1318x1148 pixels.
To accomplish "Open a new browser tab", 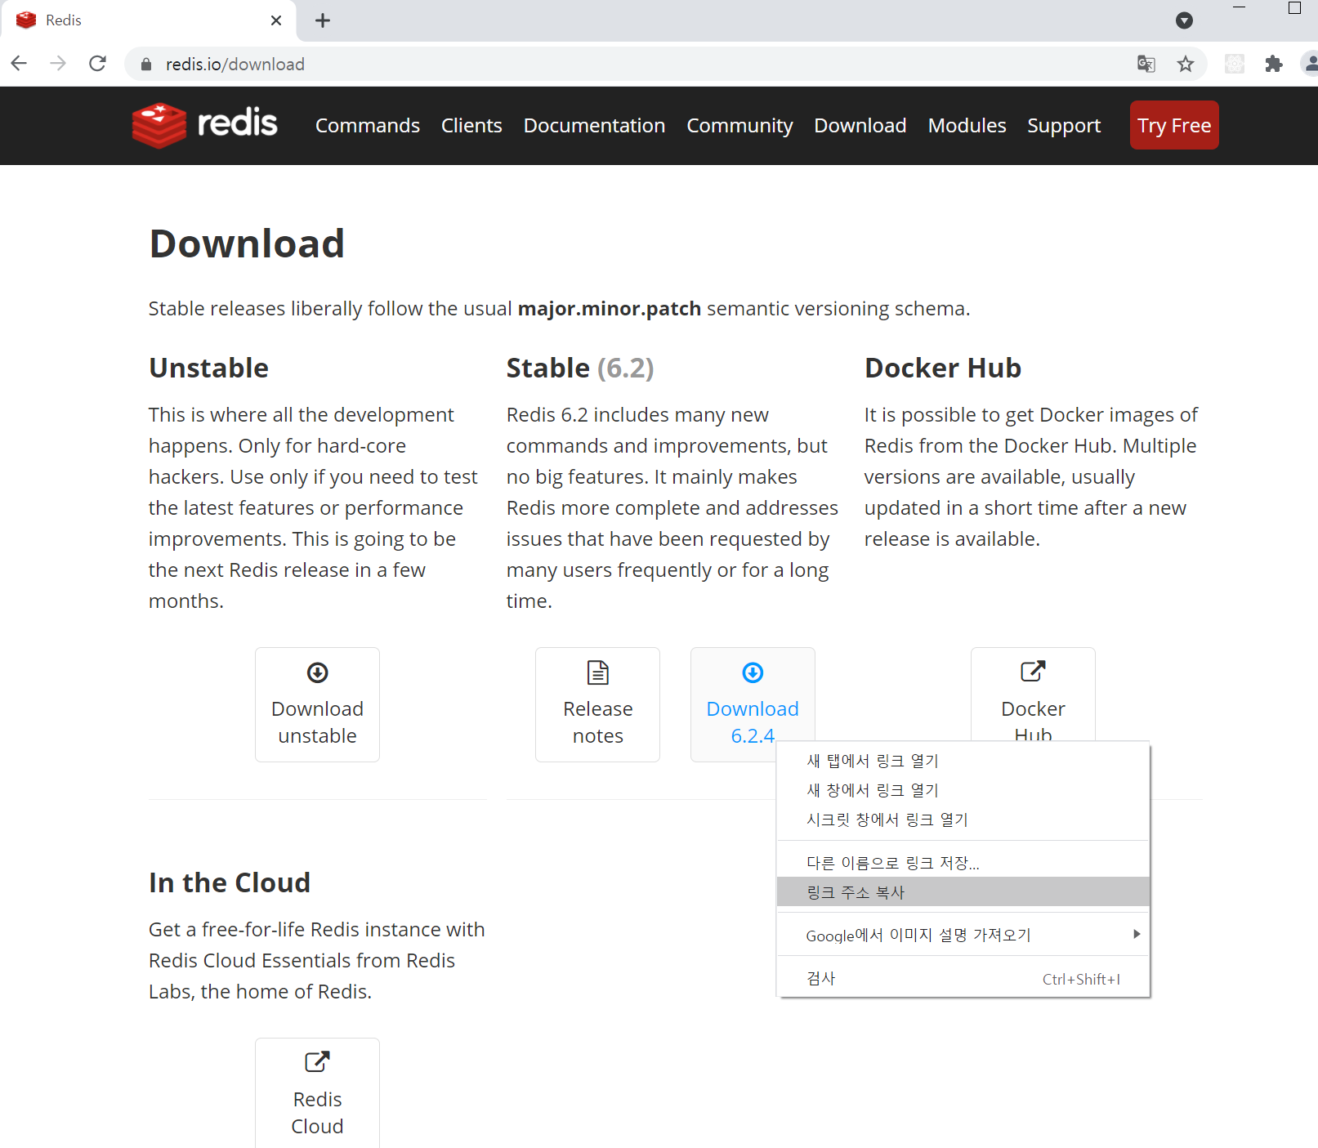I will coord(323,20).
